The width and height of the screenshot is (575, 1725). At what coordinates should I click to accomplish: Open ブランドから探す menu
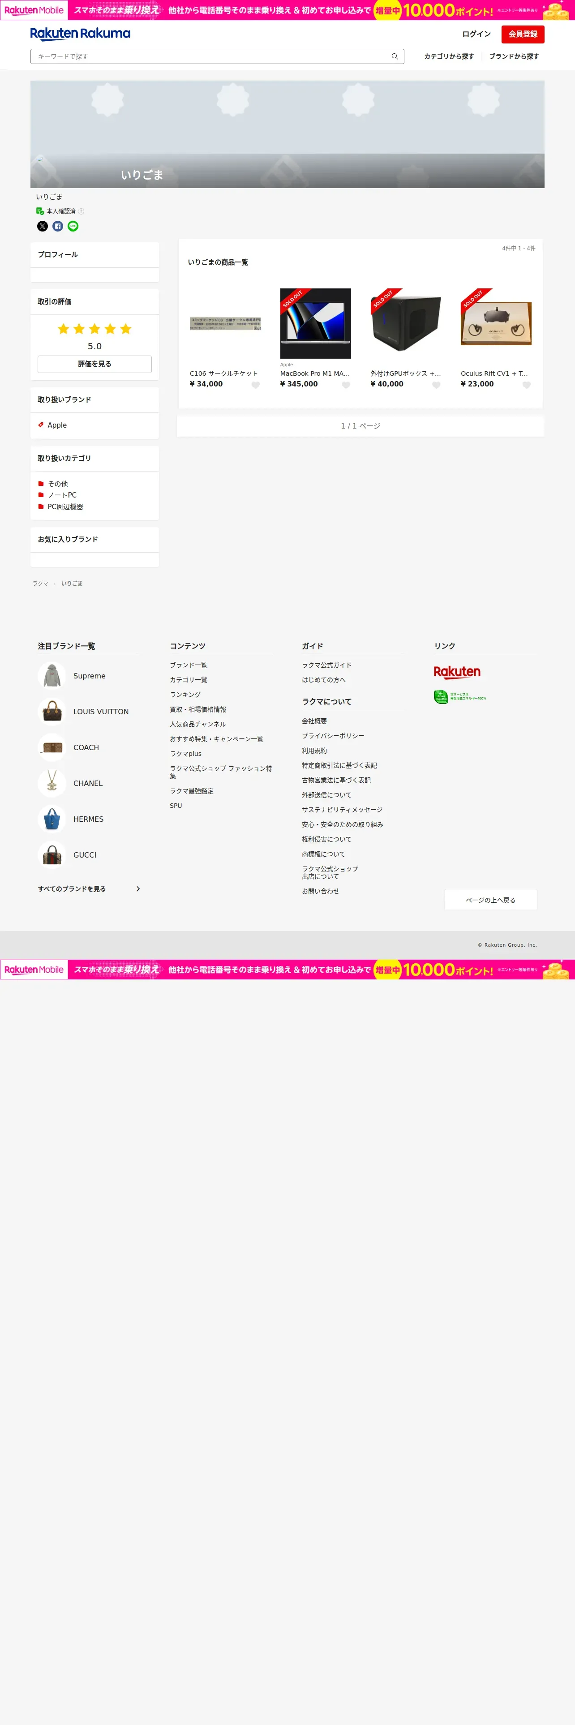tap(514, 56)
